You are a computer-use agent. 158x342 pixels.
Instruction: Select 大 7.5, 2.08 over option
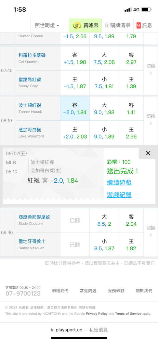click(104, 58)
